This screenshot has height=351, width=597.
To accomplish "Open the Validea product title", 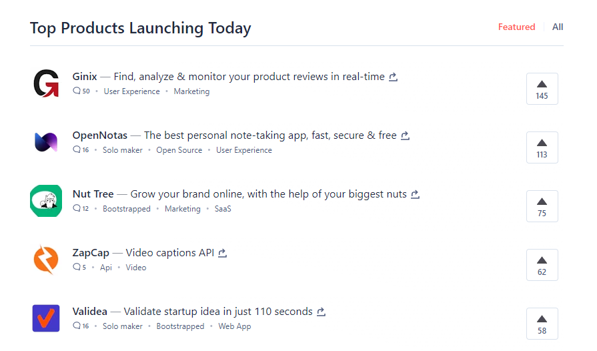I will (x=90, y=312).
